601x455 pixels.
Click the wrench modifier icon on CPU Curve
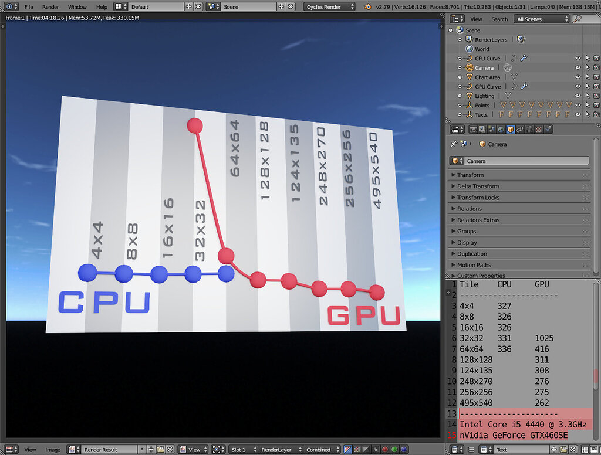(x=524, y=58)
